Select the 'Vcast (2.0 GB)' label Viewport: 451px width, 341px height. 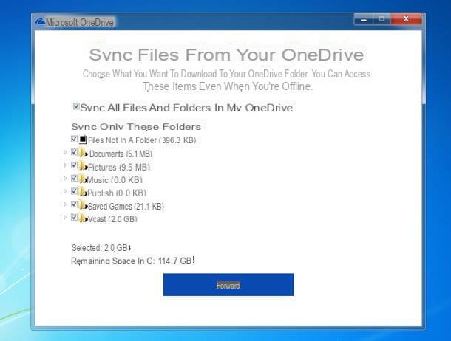(x=112, y=219)
